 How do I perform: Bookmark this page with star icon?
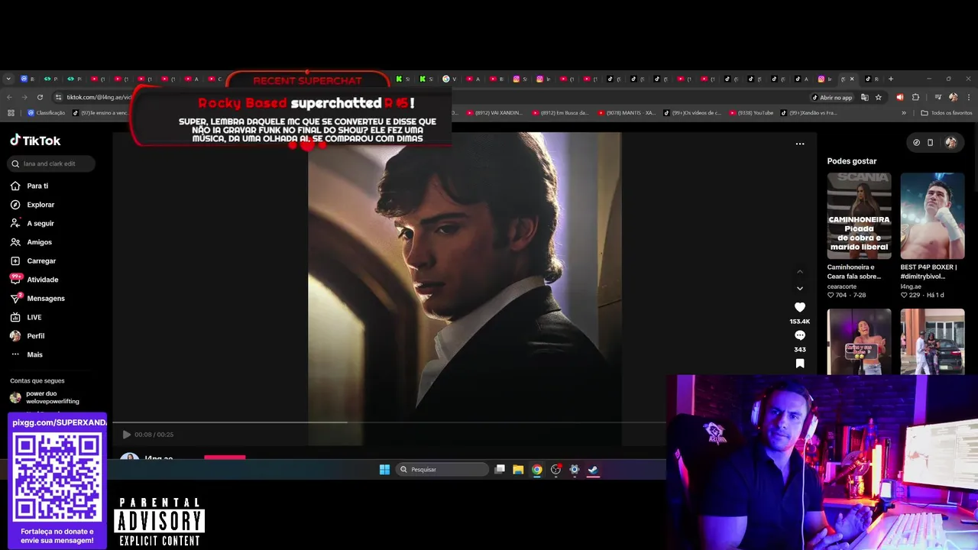(x=879, y=97)
